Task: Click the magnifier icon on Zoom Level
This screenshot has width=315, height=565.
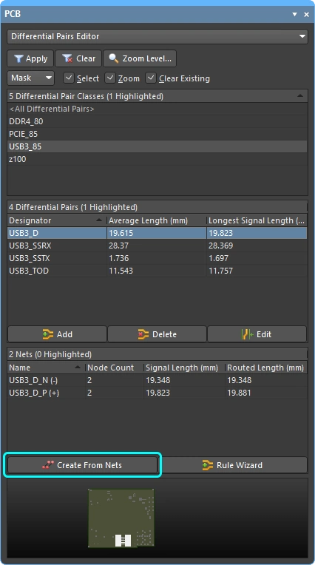Action: point(114,58)
